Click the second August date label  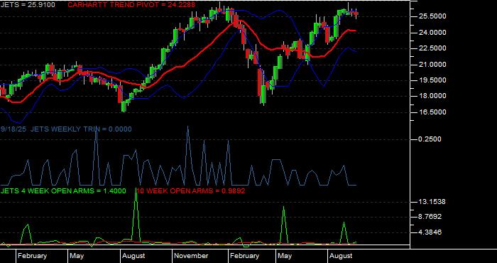341,256
